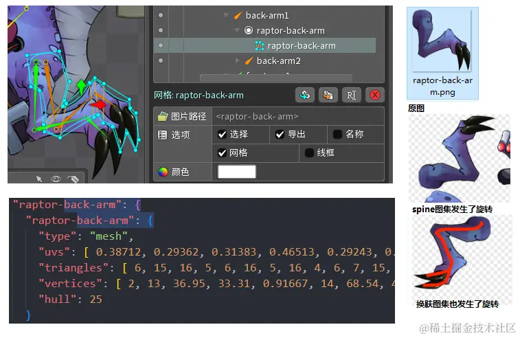This screenshot has height=338, width=520.
Task: Click the slot circle icon of raptor-back-arm
Action: click(x=249, y=30)
